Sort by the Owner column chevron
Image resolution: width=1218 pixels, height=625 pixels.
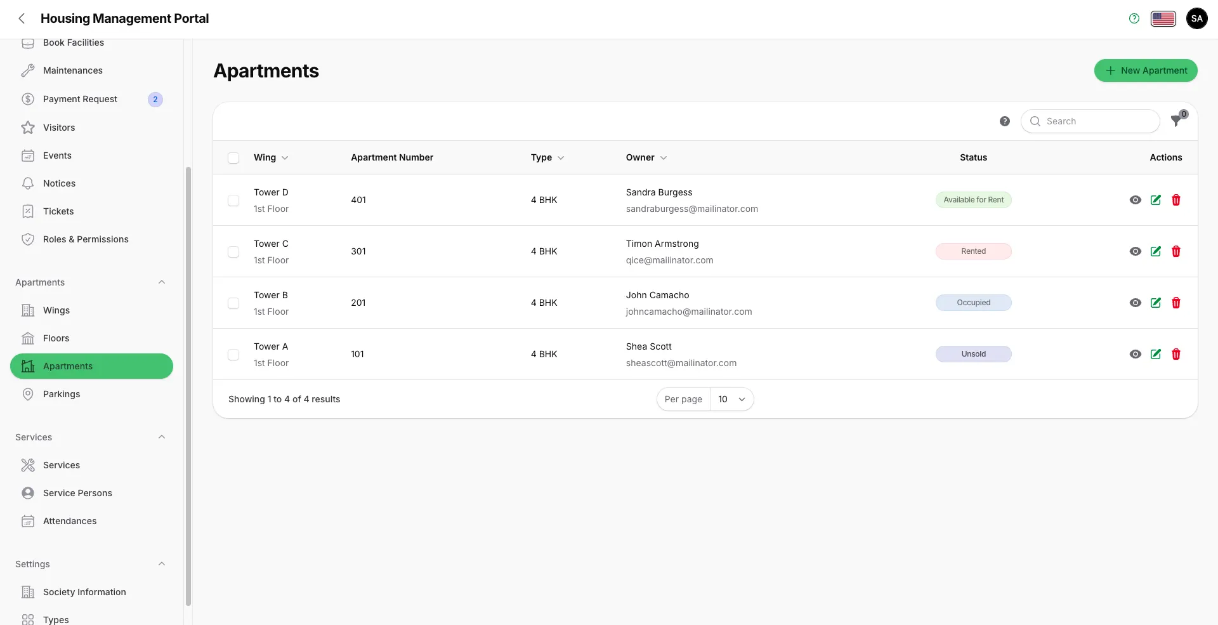663,158
